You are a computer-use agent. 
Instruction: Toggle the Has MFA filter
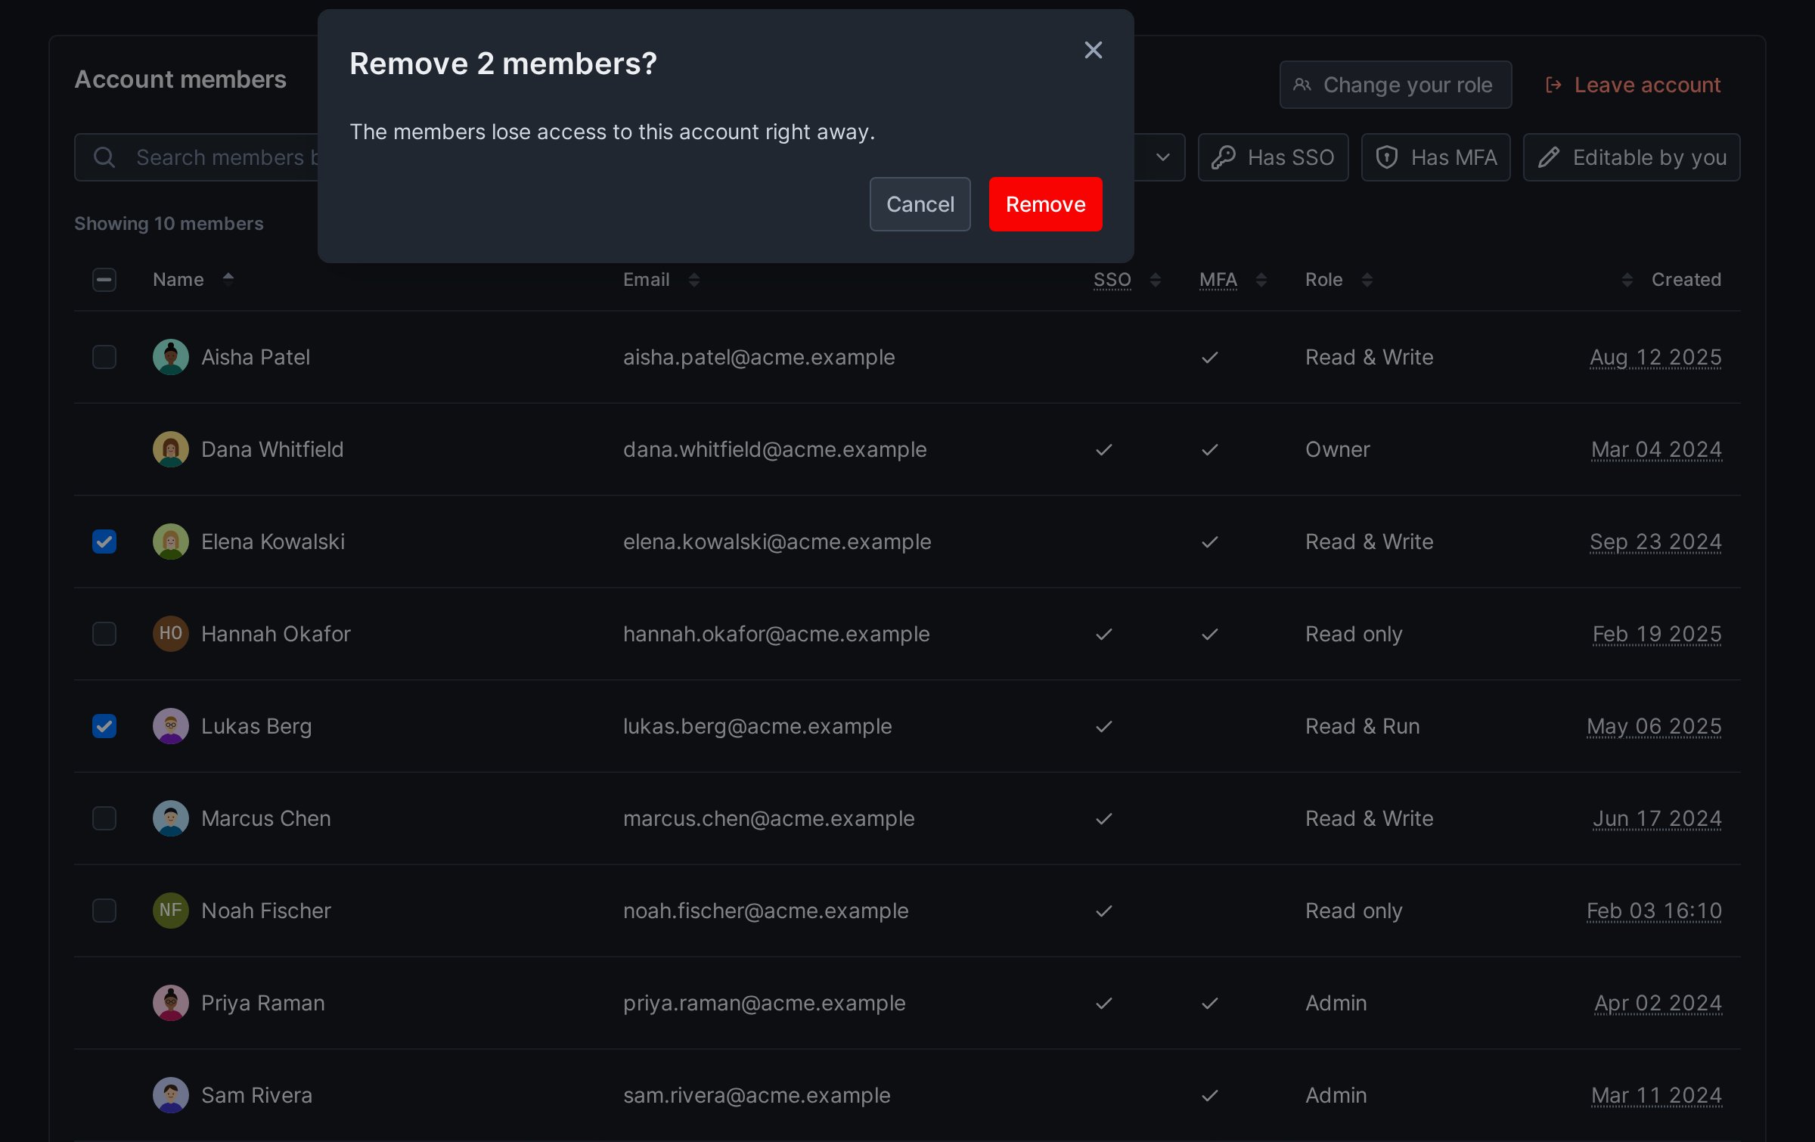[x=1435, y=157]
